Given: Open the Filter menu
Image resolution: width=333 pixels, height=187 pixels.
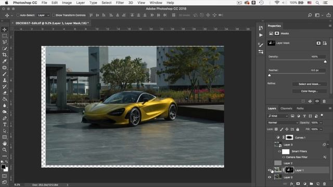Looking at the screenshot, I should (120, 3).
